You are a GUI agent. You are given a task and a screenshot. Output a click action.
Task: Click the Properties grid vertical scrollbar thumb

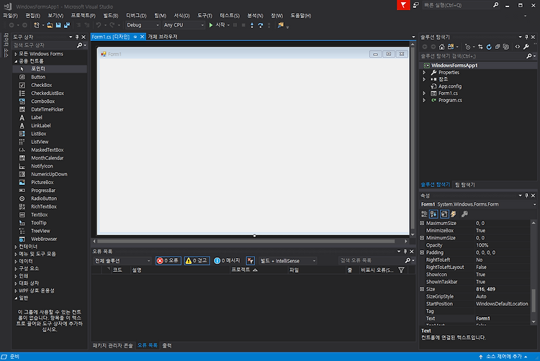(534, 300)
